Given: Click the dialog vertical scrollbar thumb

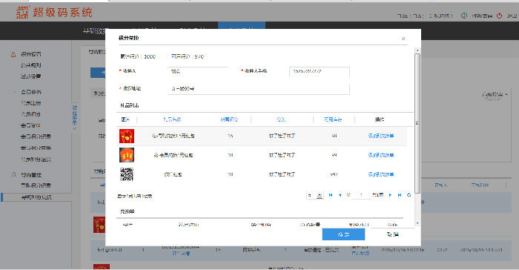Looking at the screenshot, I should [417, 123].
